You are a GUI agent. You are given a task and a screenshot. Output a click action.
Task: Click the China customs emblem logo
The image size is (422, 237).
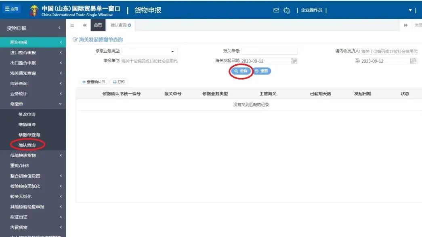coord(34,10)
